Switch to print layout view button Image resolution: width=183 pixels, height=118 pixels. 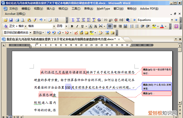click(11, 117)
